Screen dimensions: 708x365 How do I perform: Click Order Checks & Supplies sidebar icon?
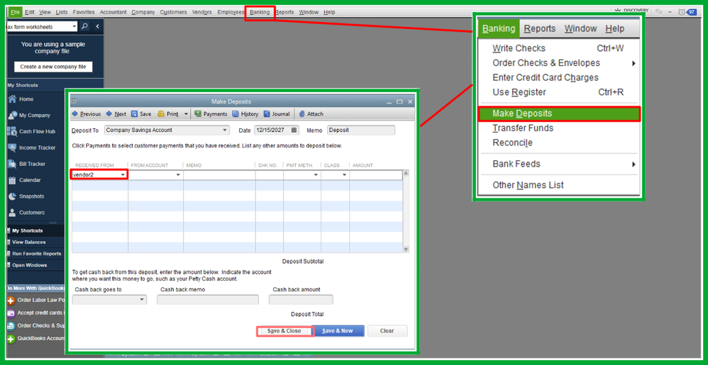point(11,326)
